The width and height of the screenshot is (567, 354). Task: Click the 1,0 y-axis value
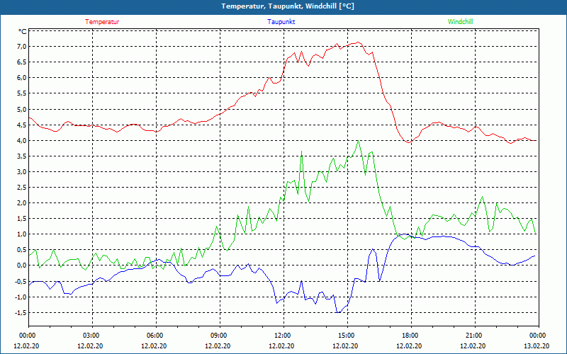[x=22, y=234]
